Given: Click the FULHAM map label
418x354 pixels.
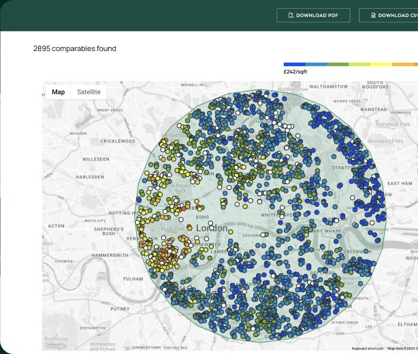Looking at the screenshot, I should coord(133,279).
